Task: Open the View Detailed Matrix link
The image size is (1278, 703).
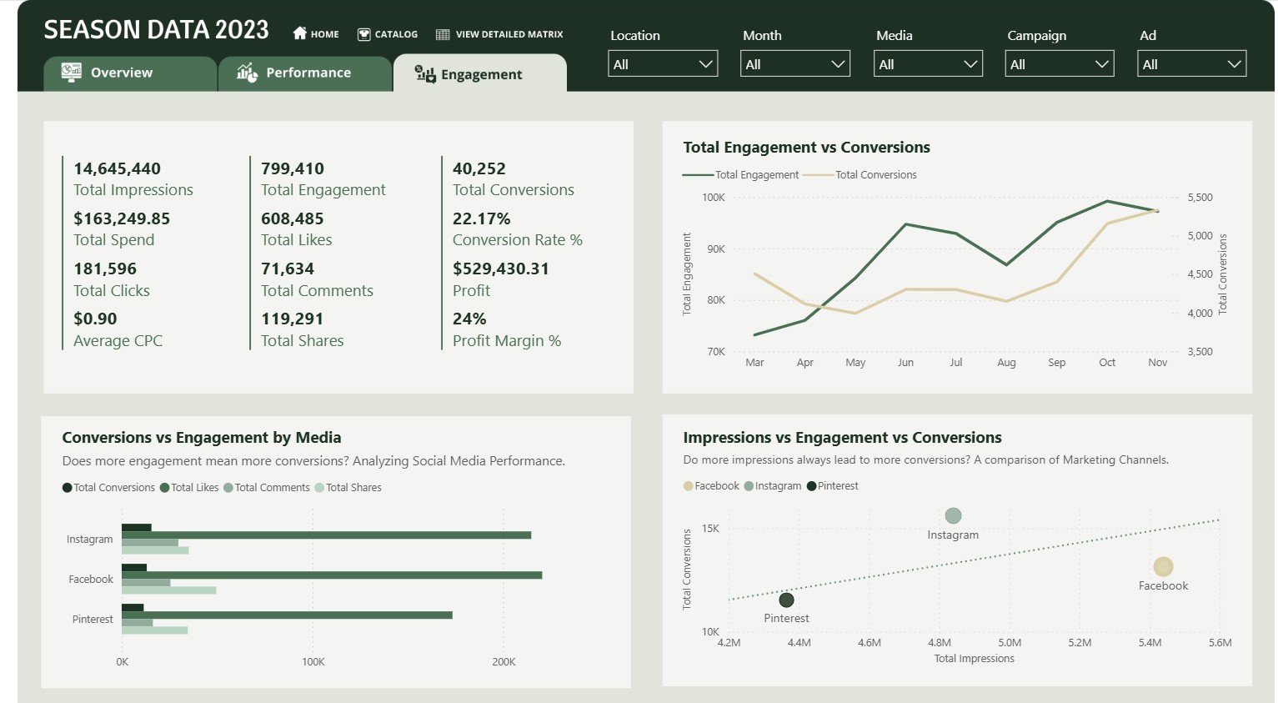Action: (x=509, y=34)
